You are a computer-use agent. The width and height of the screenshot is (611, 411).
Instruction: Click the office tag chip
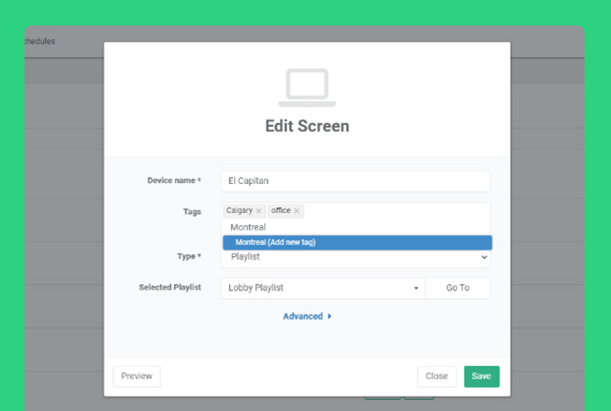285,211
